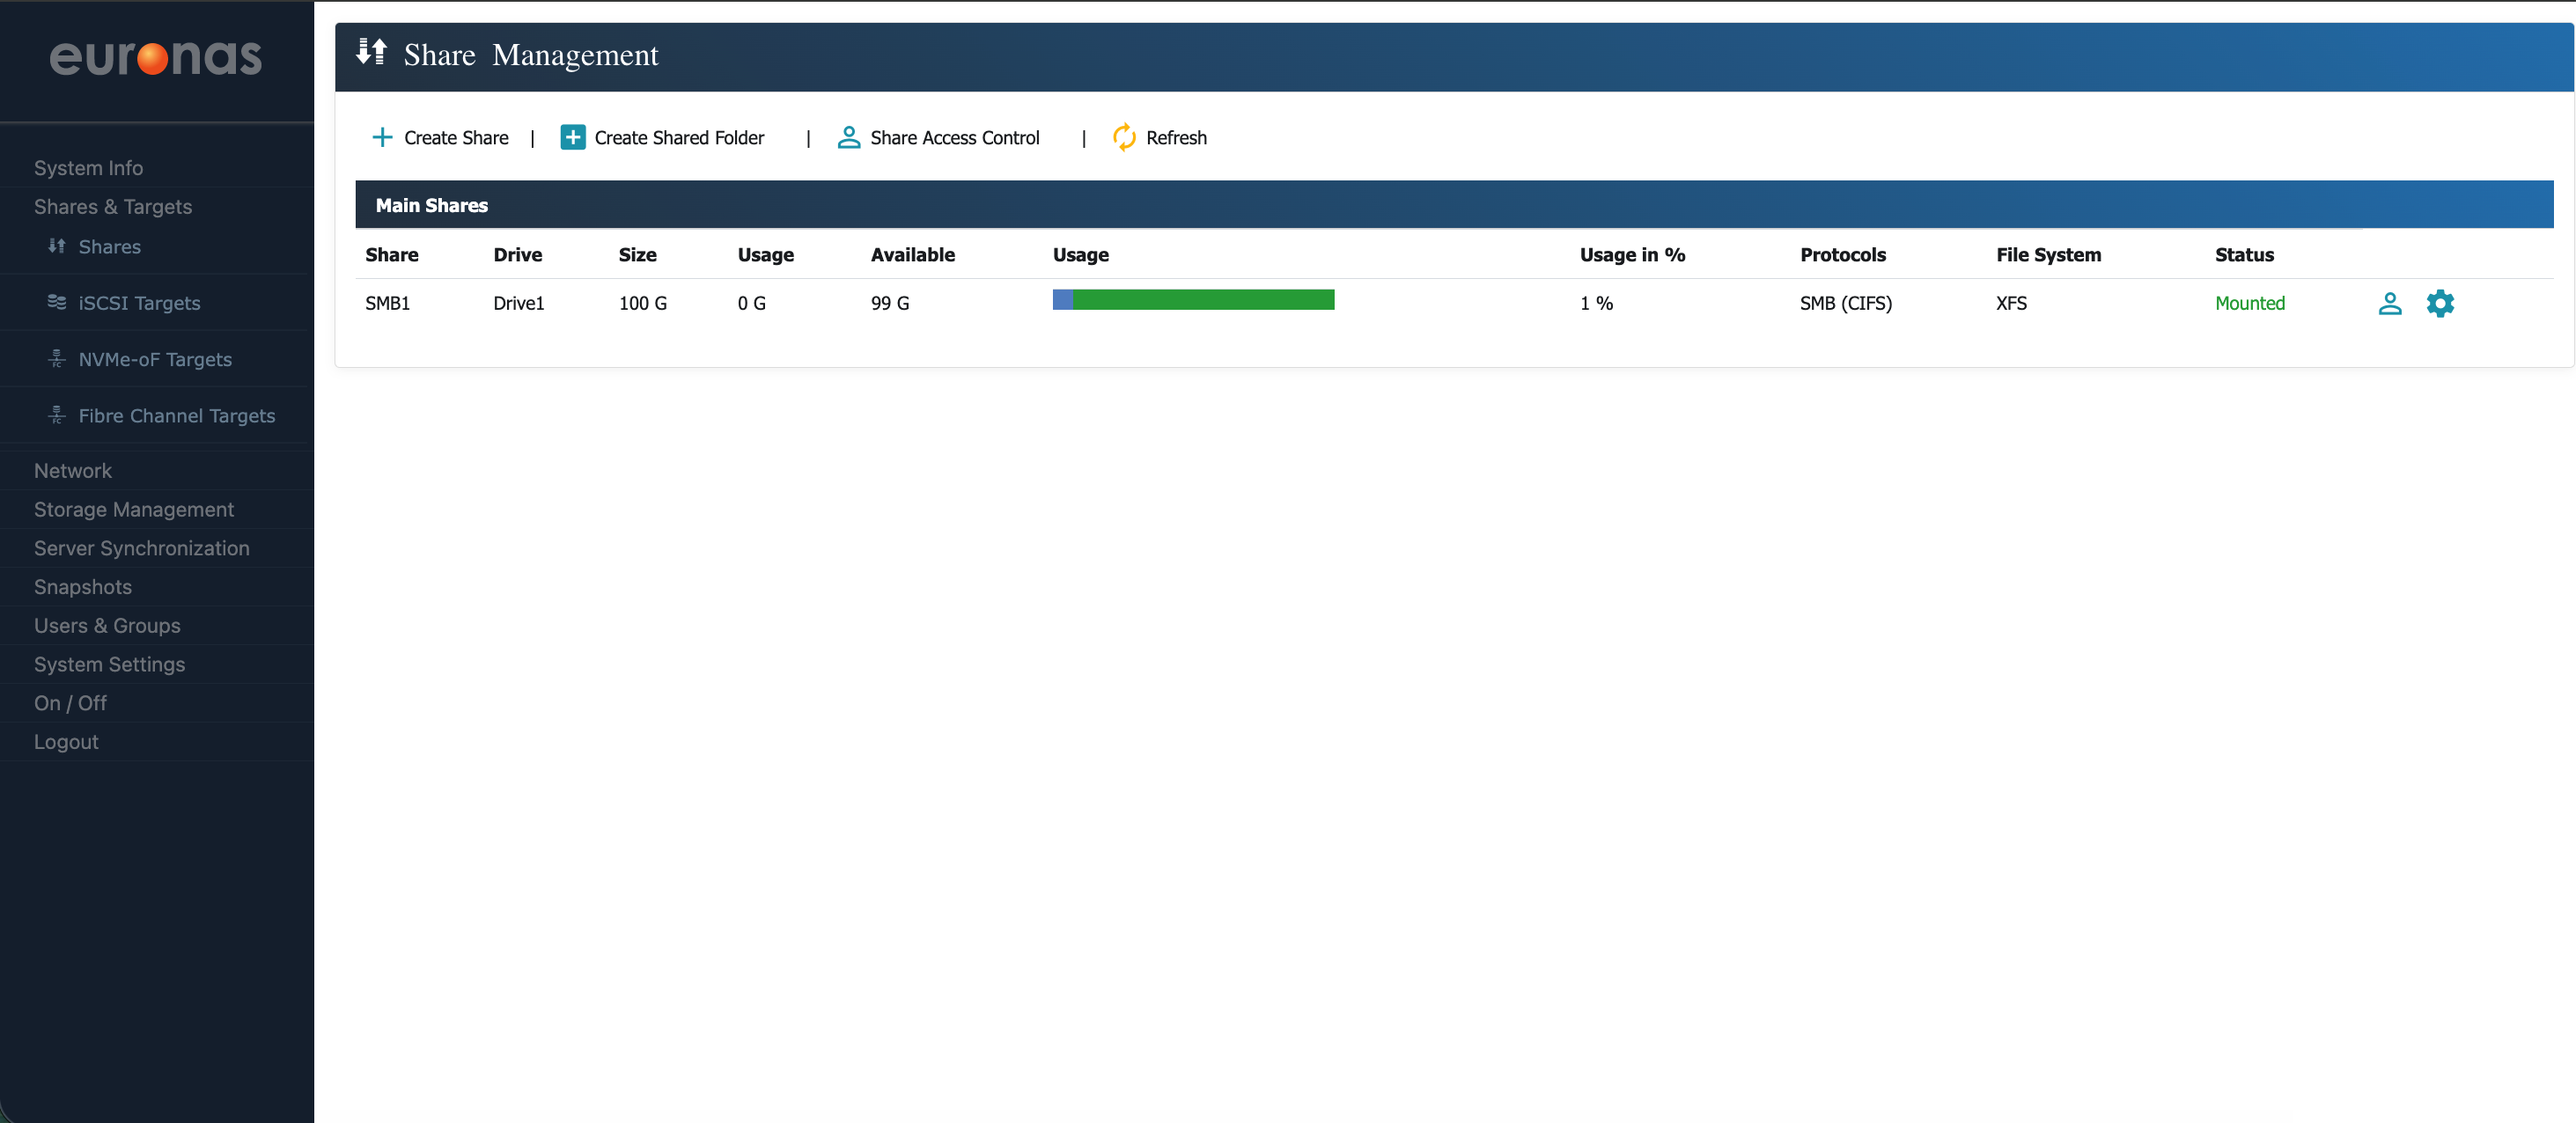Click the iSCSI Targets sidebar icon
This screenshot has height=1123, width=2576.
[57, 302]
